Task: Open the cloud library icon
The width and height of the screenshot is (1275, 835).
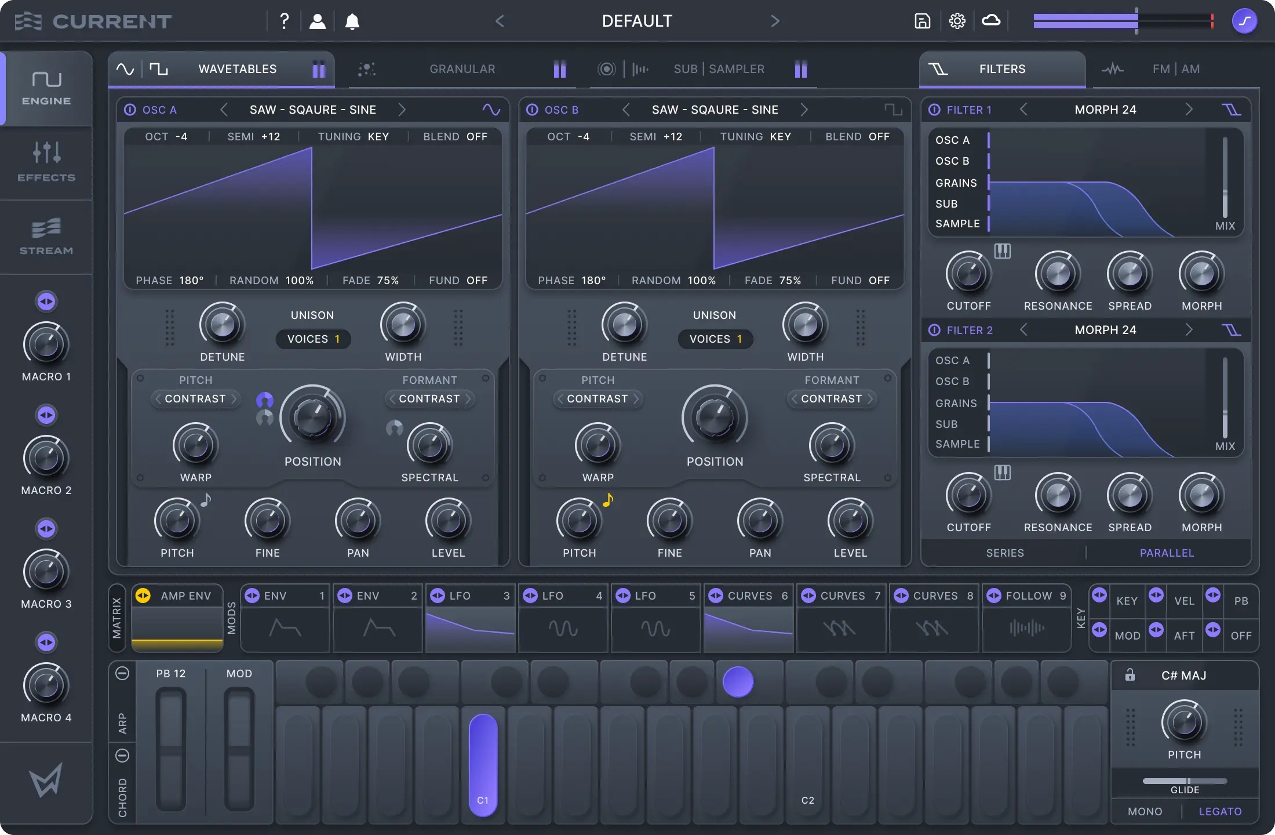Action: pos(991,21)
